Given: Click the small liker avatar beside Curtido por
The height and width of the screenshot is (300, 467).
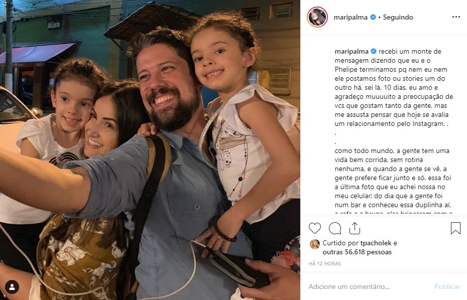Looking at the screenshot, I should [315, 244].
